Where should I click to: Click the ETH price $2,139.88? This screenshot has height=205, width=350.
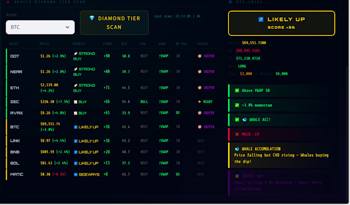pyautogui.click(x=49, y=85)
